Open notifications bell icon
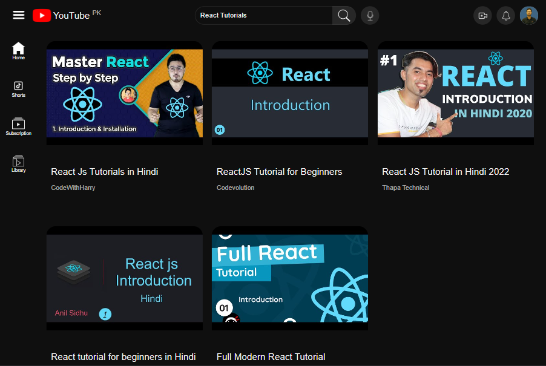This screenshot has height=366, width=546. pyautogui.click(x=505, y=16)
